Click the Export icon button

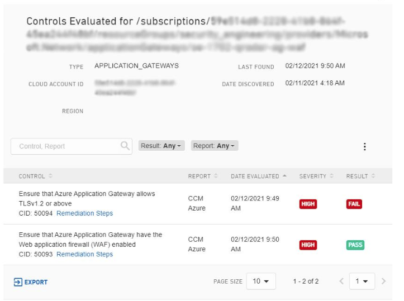click(17, 282)
